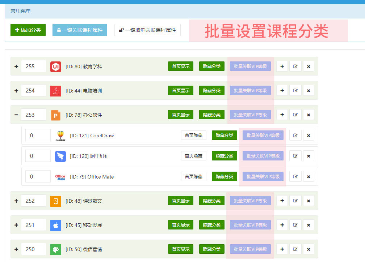The width and height of the screenshot is (365, 262).
Task: Edit the 阿里钉钉 subcategory
Action: (295, 156)
